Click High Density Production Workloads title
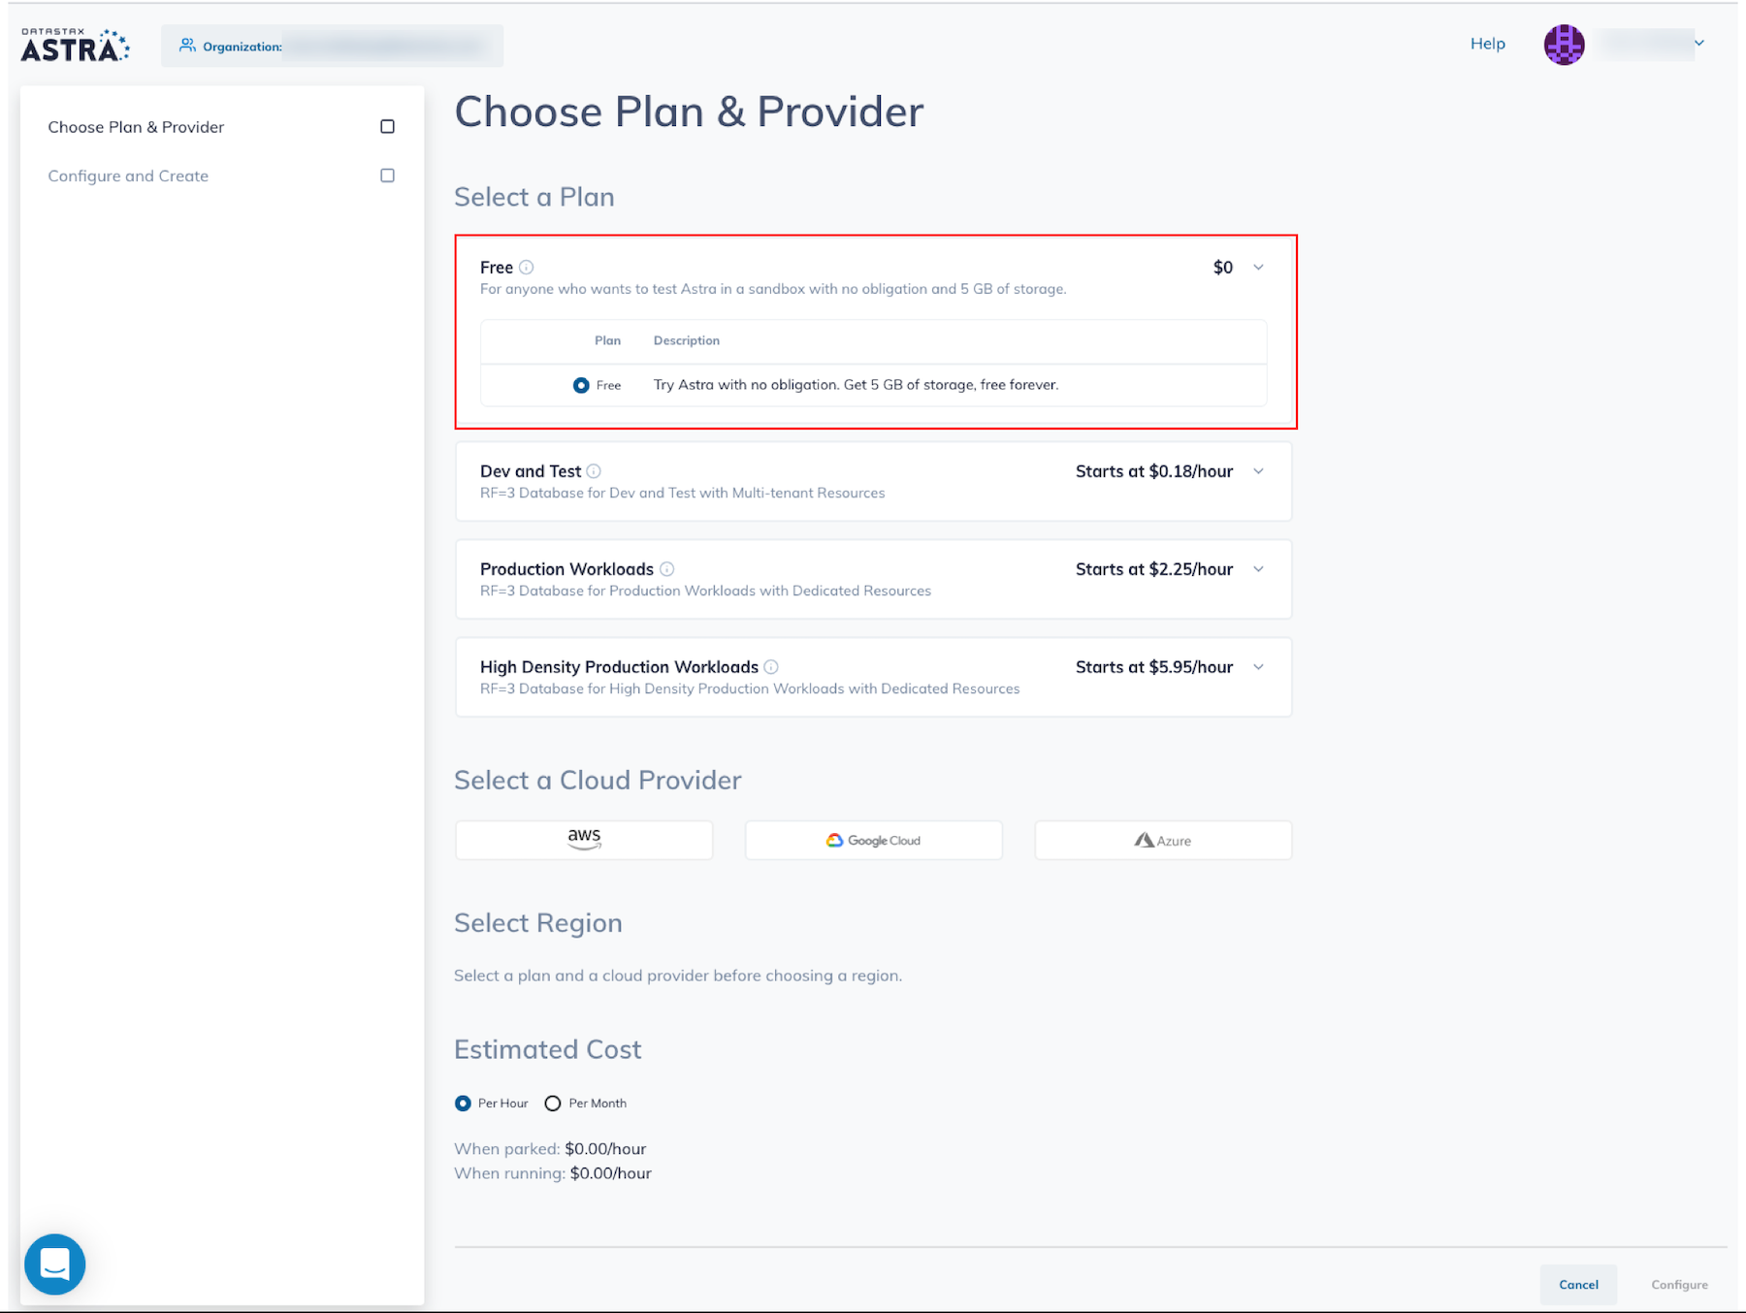This screenshot has width=1746, height=1313. (x=619, y=667)
